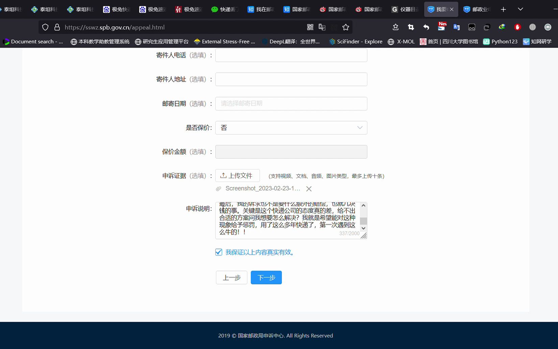Switch to the 极兔快递 Baidu tab
The height and width of the screenshot is (349, 558).
click(117, 9)
